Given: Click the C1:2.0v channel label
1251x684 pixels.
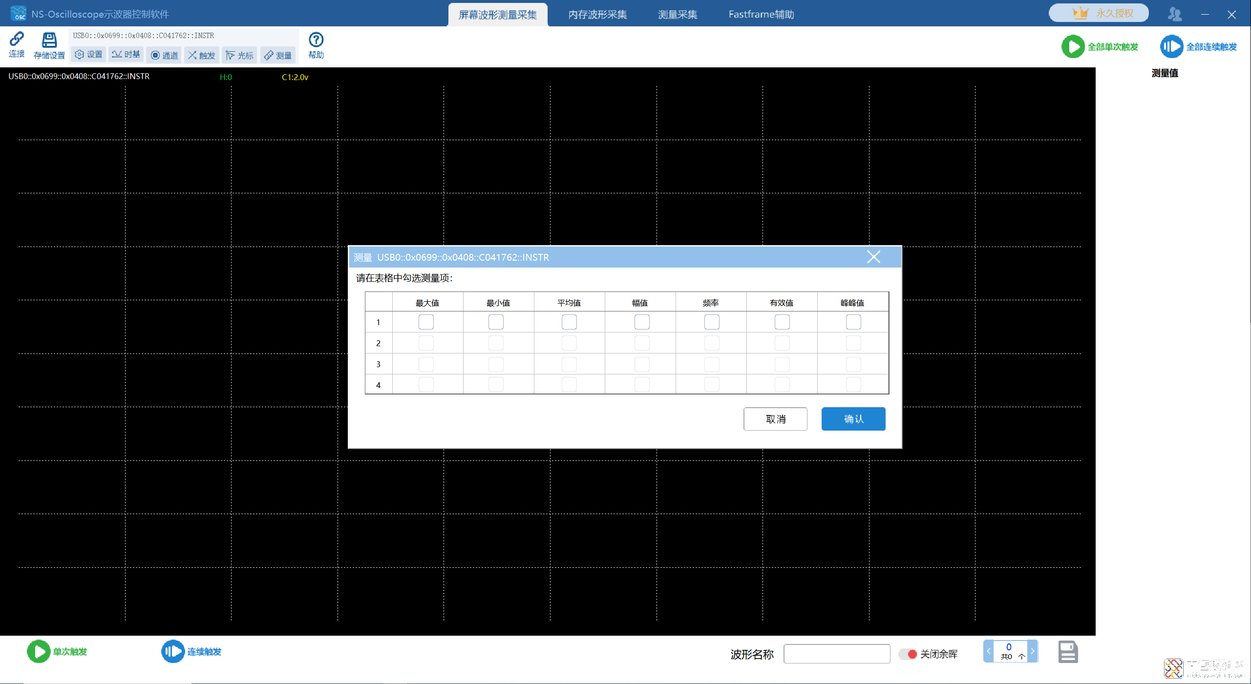Looking at the screenshot, I should pos(295,77).
